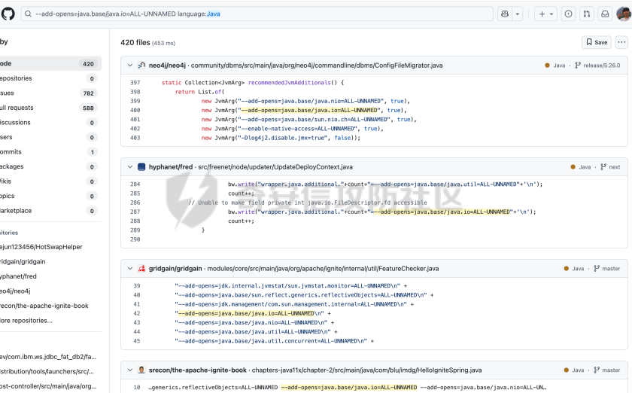
Task: Click the gridgain repository avatar icon
Action: [x=141, y=269]
